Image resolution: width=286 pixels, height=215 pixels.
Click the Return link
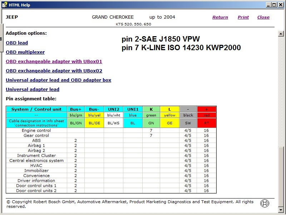[220, 17]
